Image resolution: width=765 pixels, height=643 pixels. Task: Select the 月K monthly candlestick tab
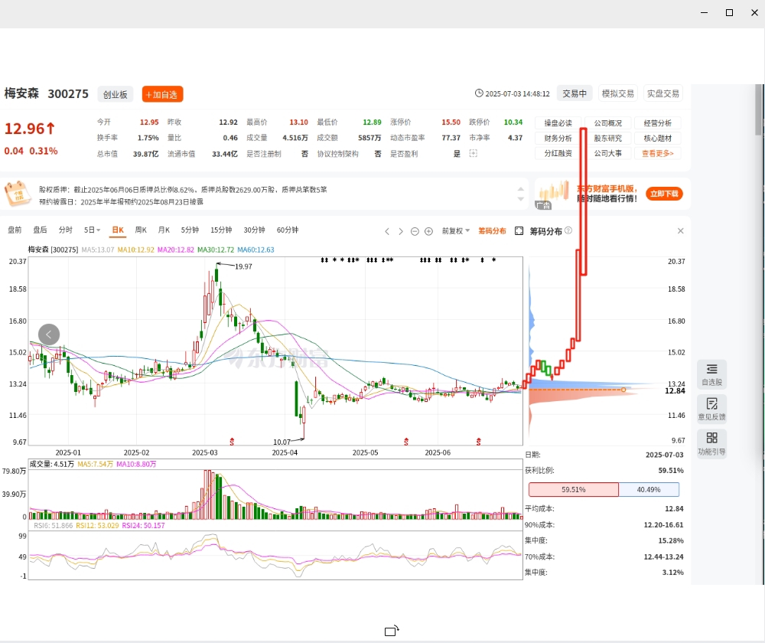(164, 230)
